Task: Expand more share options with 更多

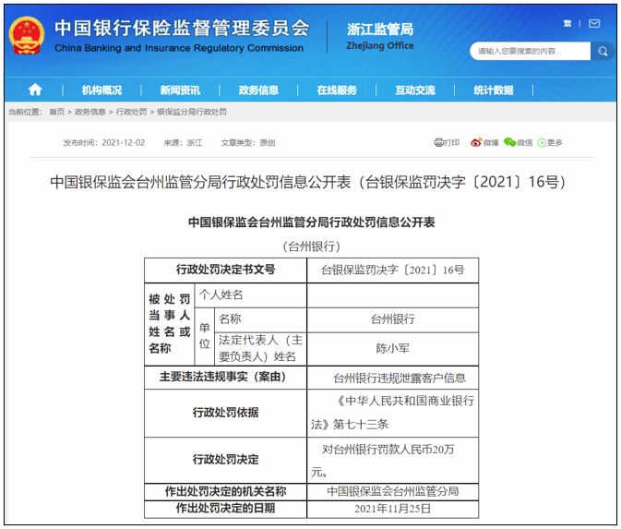Action: (550, 142)
